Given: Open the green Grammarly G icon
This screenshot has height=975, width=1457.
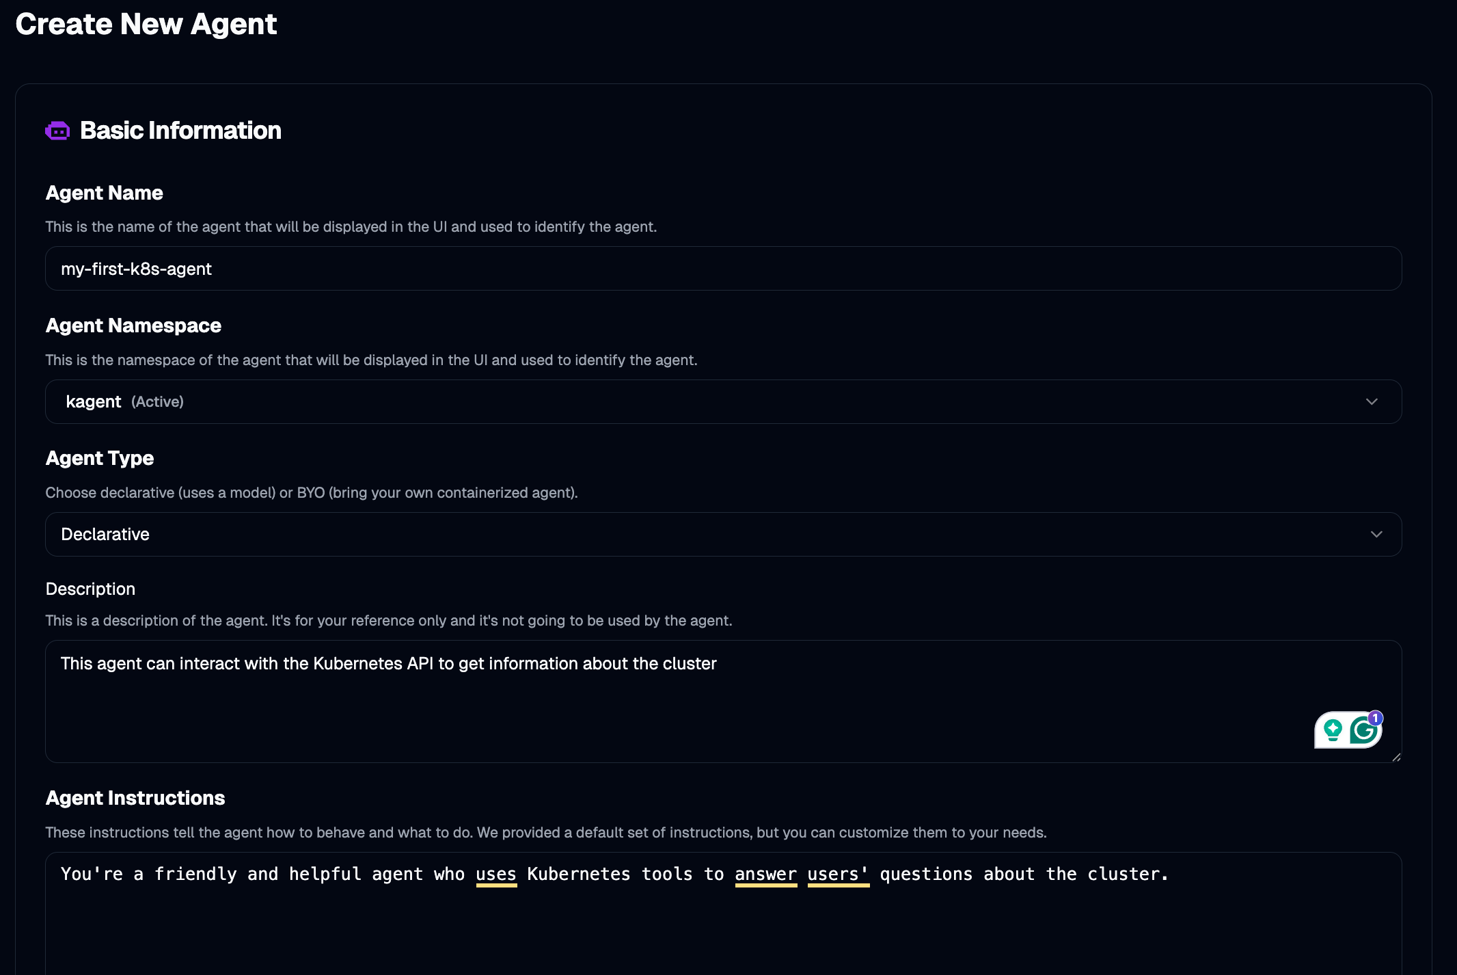Looking at the screenshot, I should 1363,731.
